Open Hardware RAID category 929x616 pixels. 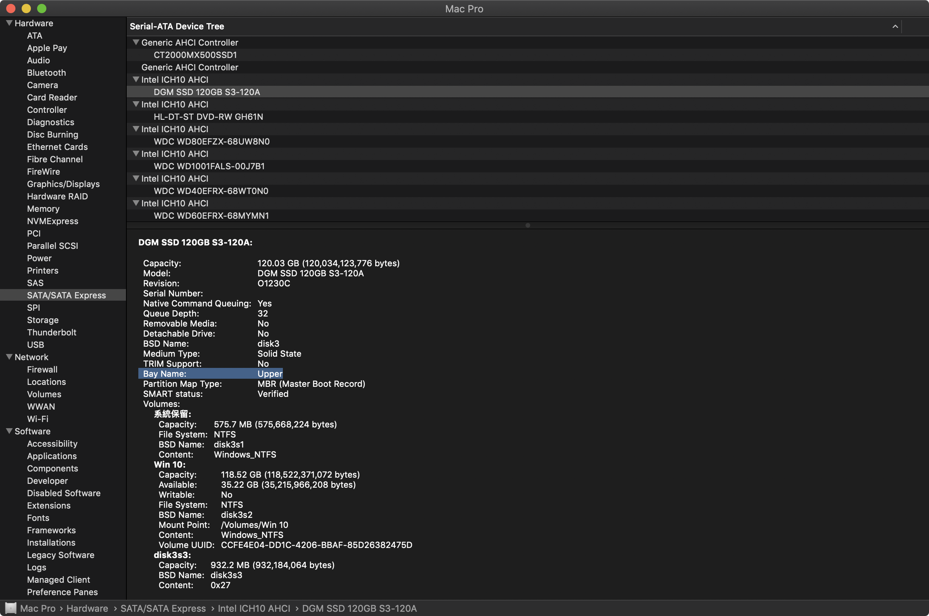[57, 196]
